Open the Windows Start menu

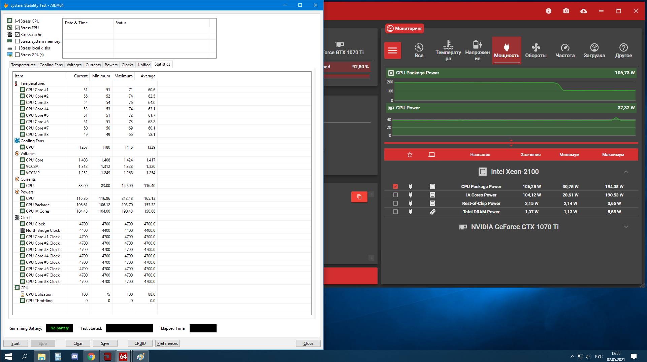click(x=8, y=356)
